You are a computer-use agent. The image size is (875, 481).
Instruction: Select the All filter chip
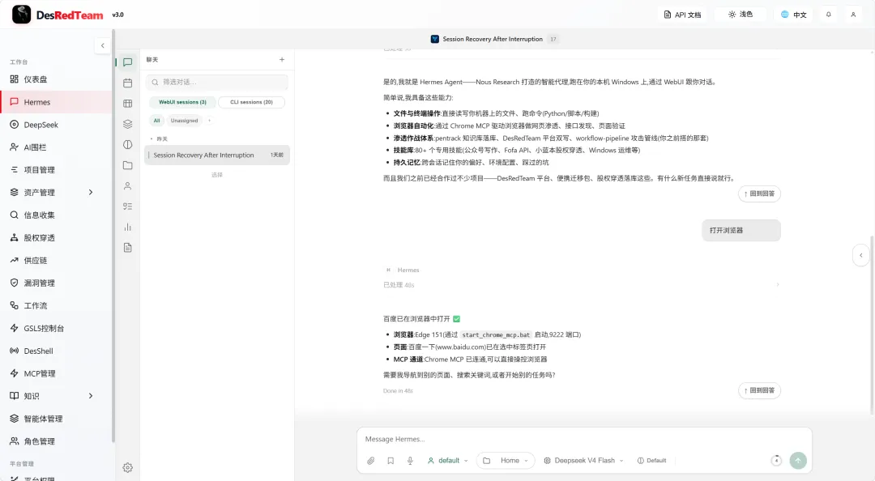[x=157, y=121]
